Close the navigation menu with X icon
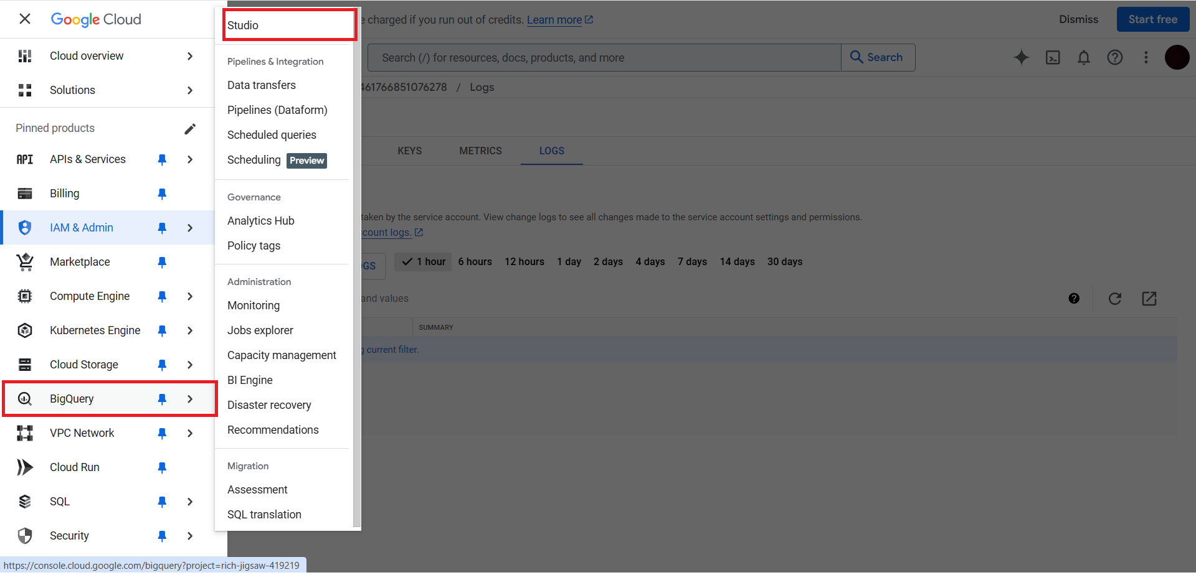This screenshot has height=575, width=1196. click(x=25, y=19)
